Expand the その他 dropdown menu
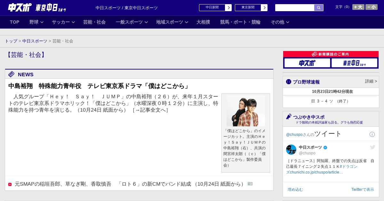Viewport: 384px width, 201px height. tap(280, 22)
